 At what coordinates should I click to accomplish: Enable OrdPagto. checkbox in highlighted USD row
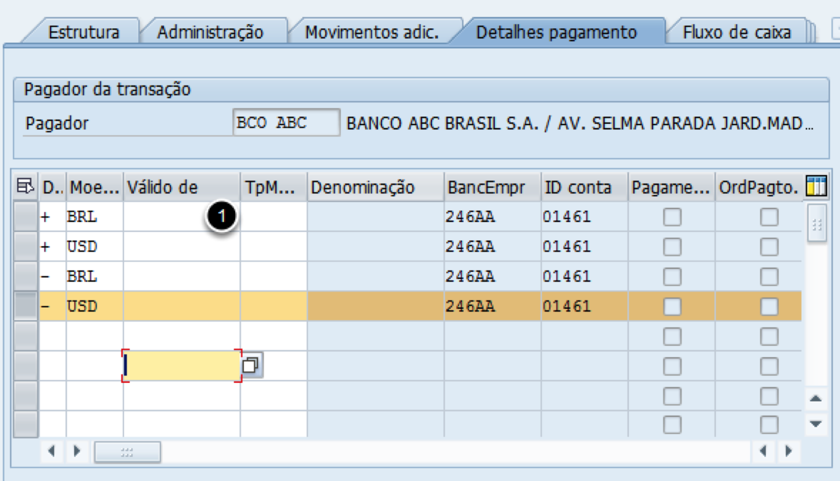coord(769,307)
